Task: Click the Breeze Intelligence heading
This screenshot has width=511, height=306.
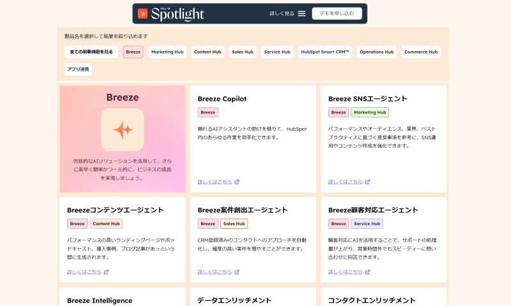Action: [x=100, y=300]
